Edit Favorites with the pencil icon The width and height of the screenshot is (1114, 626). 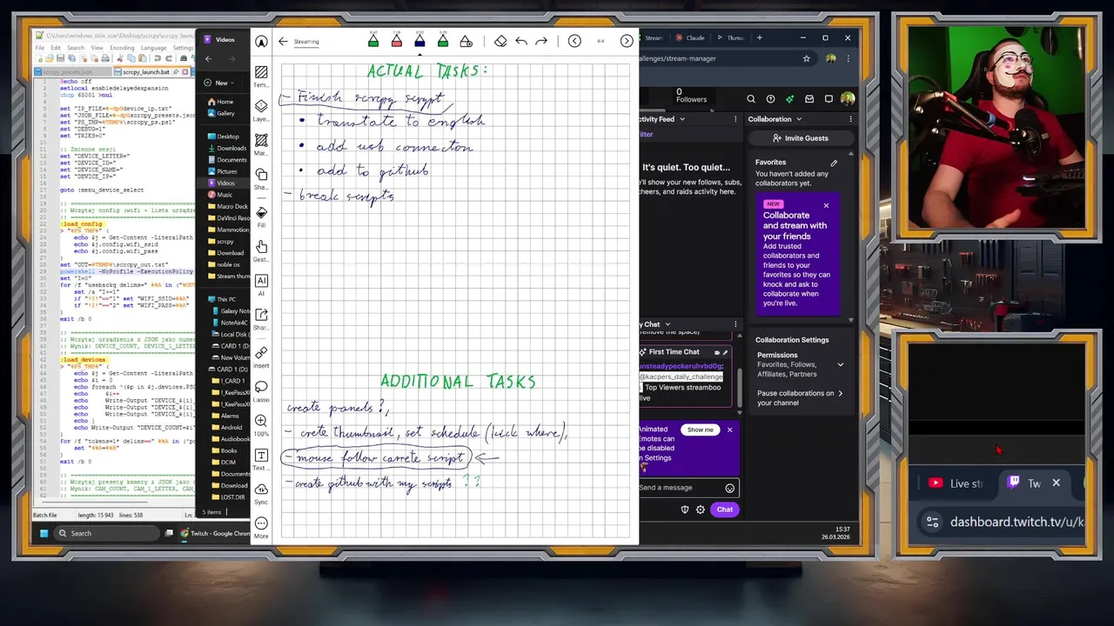(x=834, y=163)
